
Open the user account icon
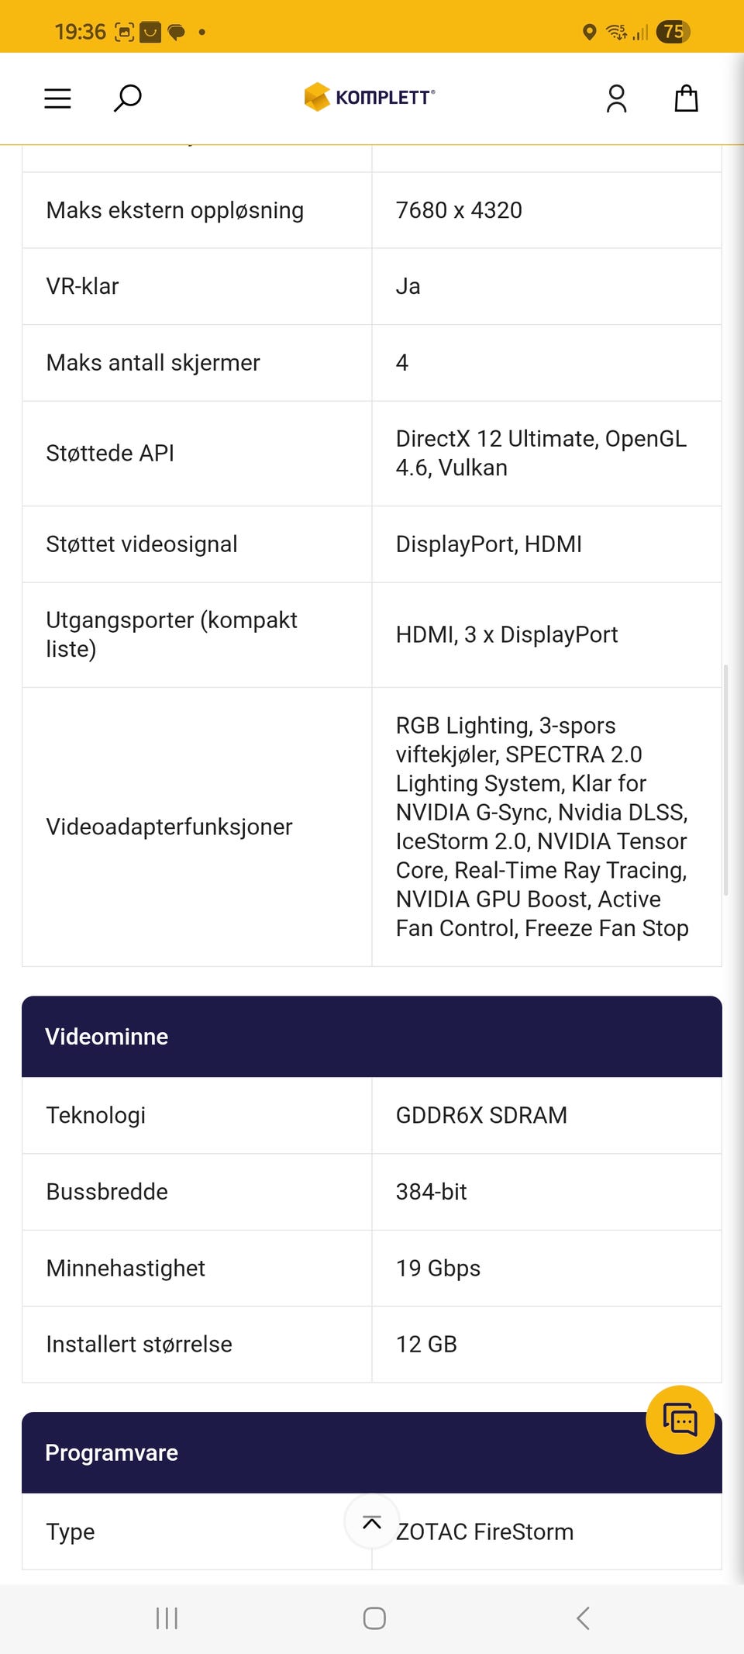coord(616,98)
